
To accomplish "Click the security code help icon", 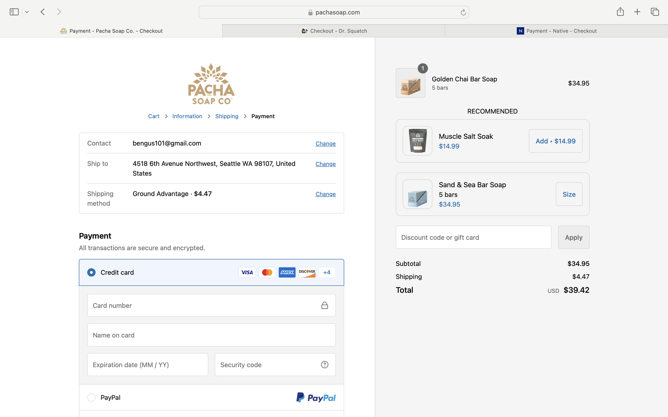I will click(x=324, y=364).
